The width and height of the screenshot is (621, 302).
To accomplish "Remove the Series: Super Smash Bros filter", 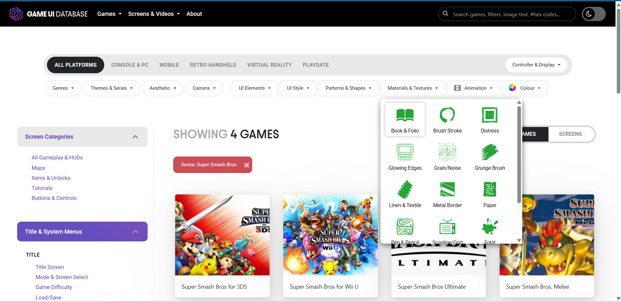I will (246, 165).
